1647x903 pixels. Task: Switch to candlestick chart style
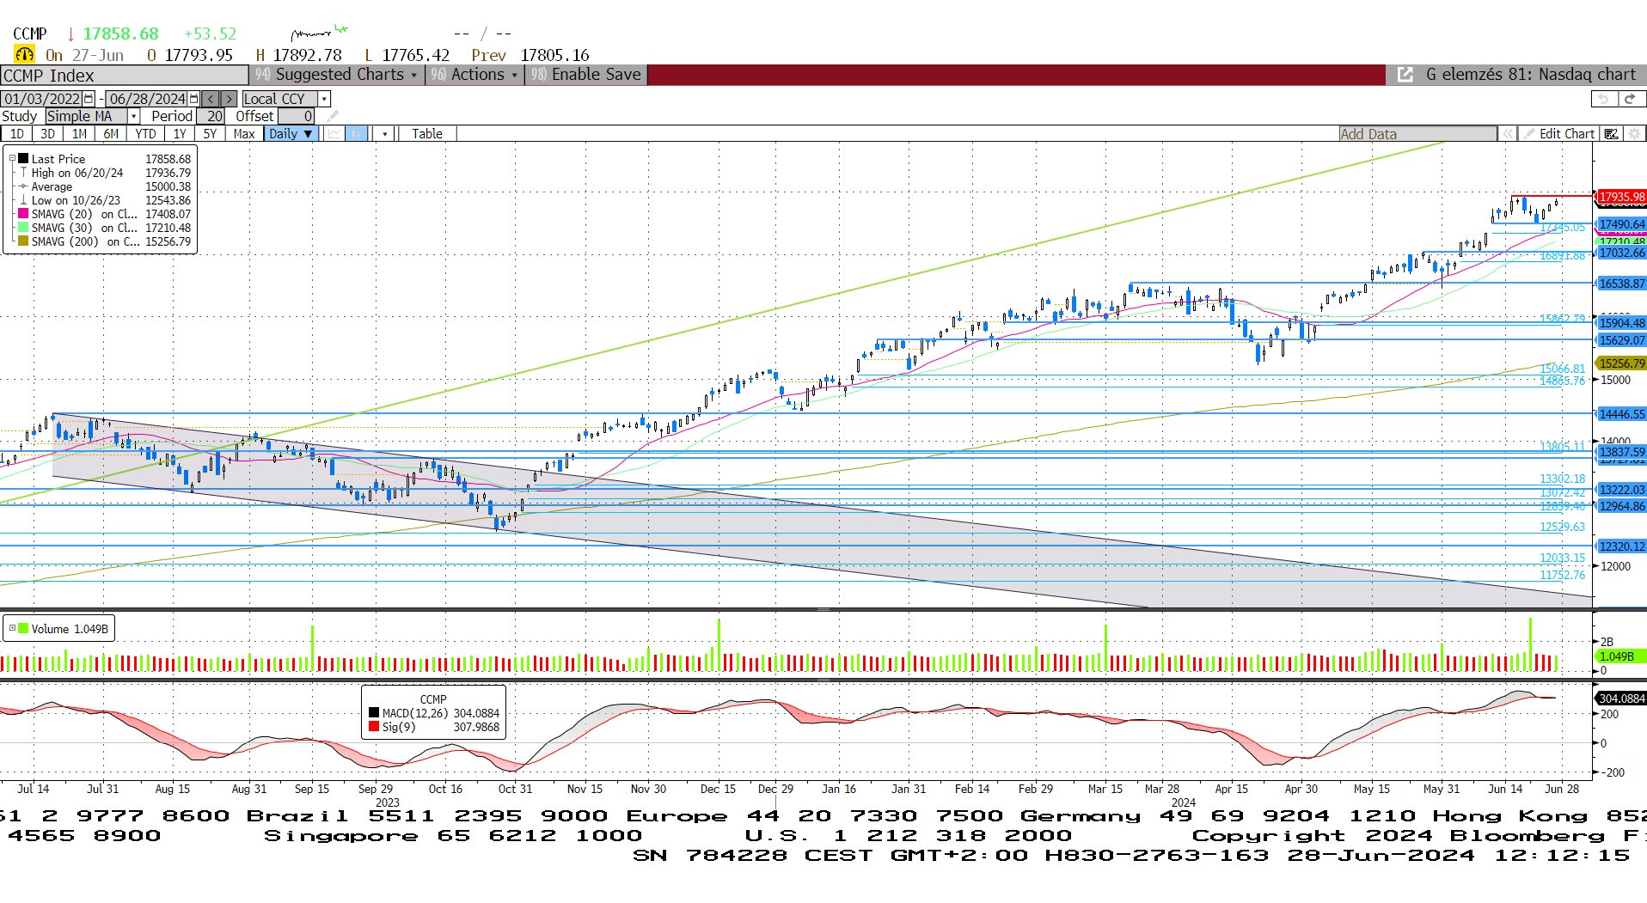pos(357,133)
